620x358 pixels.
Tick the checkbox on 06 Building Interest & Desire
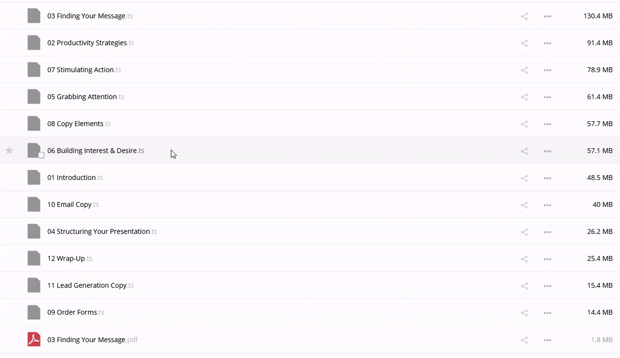coord(41,155)
